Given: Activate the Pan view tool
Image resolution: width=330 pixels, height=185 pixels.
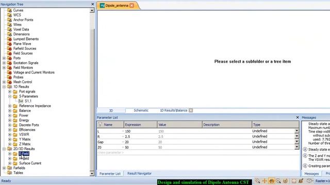Looking at the screenshot, I should pos(265,181).
